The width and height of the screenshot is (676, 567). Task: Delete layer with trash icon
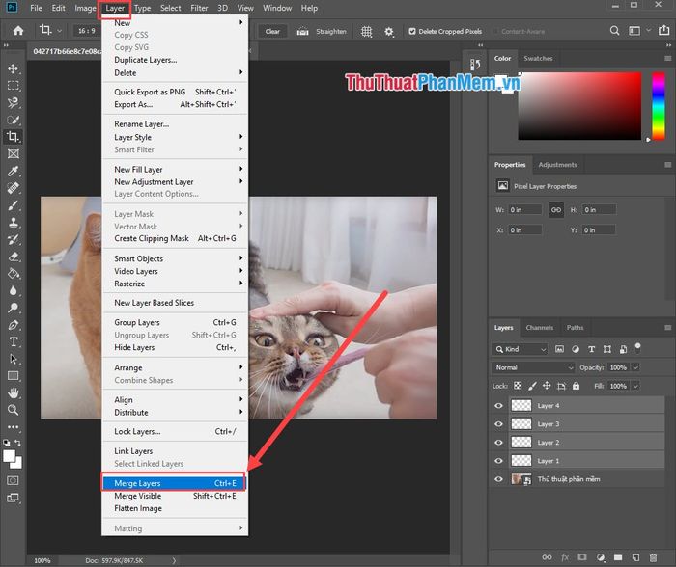tap(653, 557)
